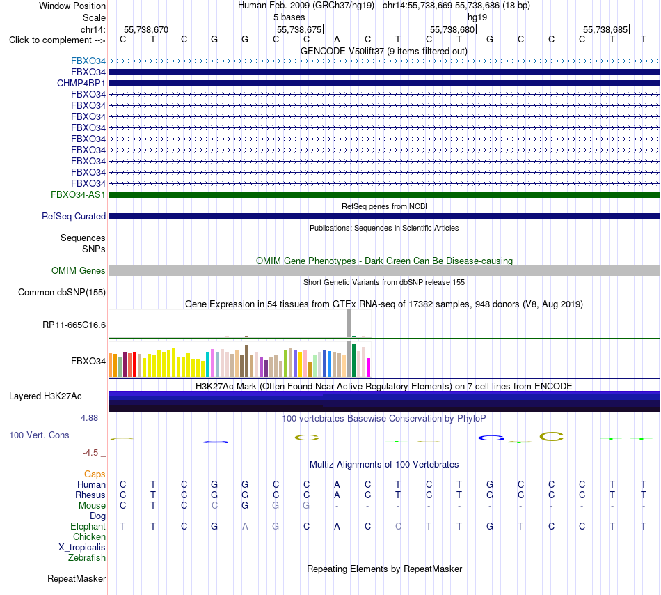Click the Common dbSNP(155) label
This screenshot has width=661, height=595.
click(61, 292)
